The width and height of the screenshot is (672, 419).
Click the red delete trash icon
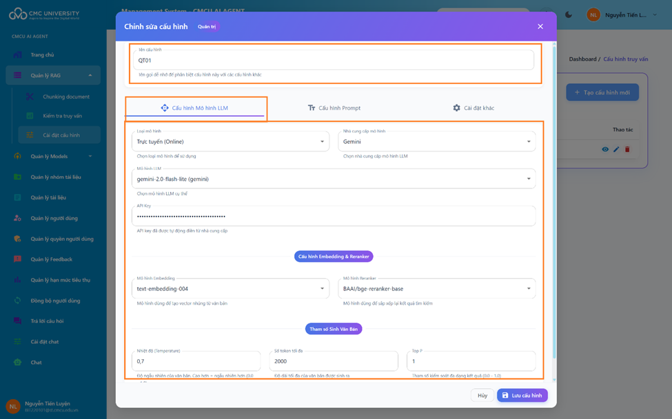[627, 149]
